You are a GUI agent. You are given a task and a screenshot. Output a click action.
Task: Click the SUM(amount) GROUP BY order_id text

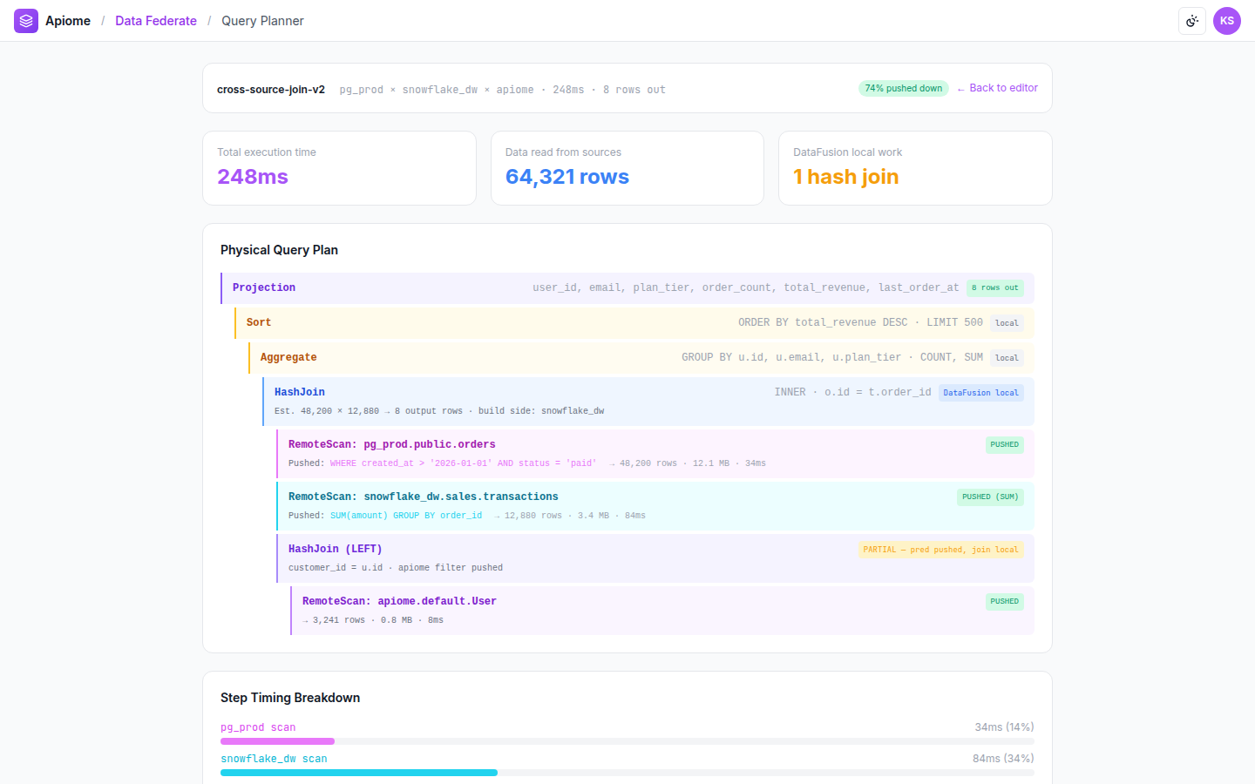[x=406, y=516]
